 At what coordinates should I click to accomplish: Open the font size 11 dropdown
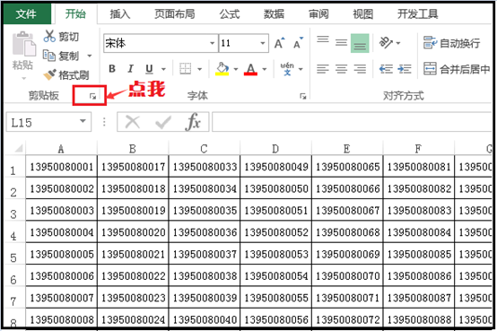[x=263, y=43]
